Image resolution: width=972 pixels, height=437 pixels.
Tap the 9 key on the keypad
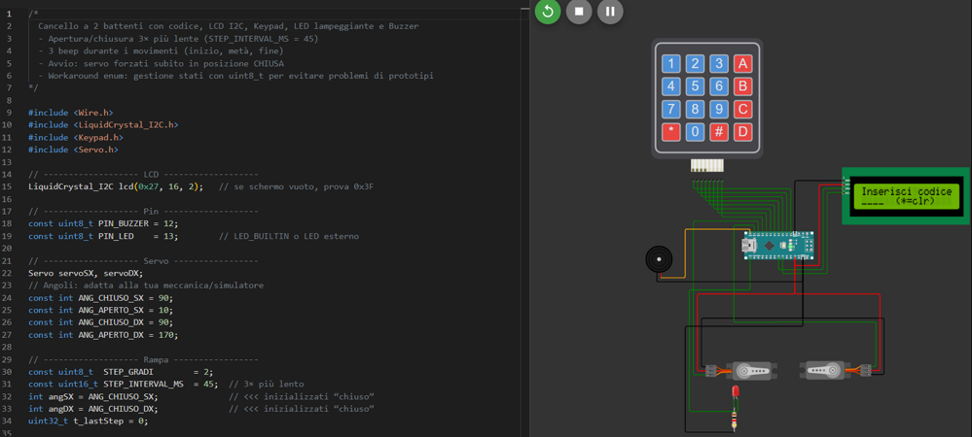[x=719, y=109]
